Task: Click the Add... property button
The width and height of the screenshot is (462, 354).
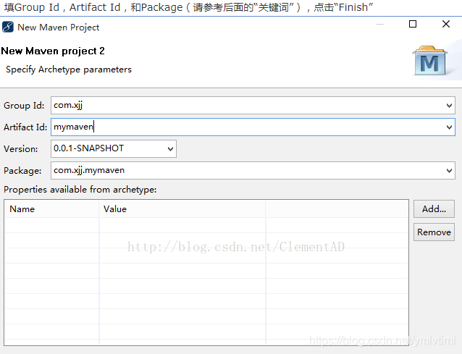Action: [x=434, y=209]
